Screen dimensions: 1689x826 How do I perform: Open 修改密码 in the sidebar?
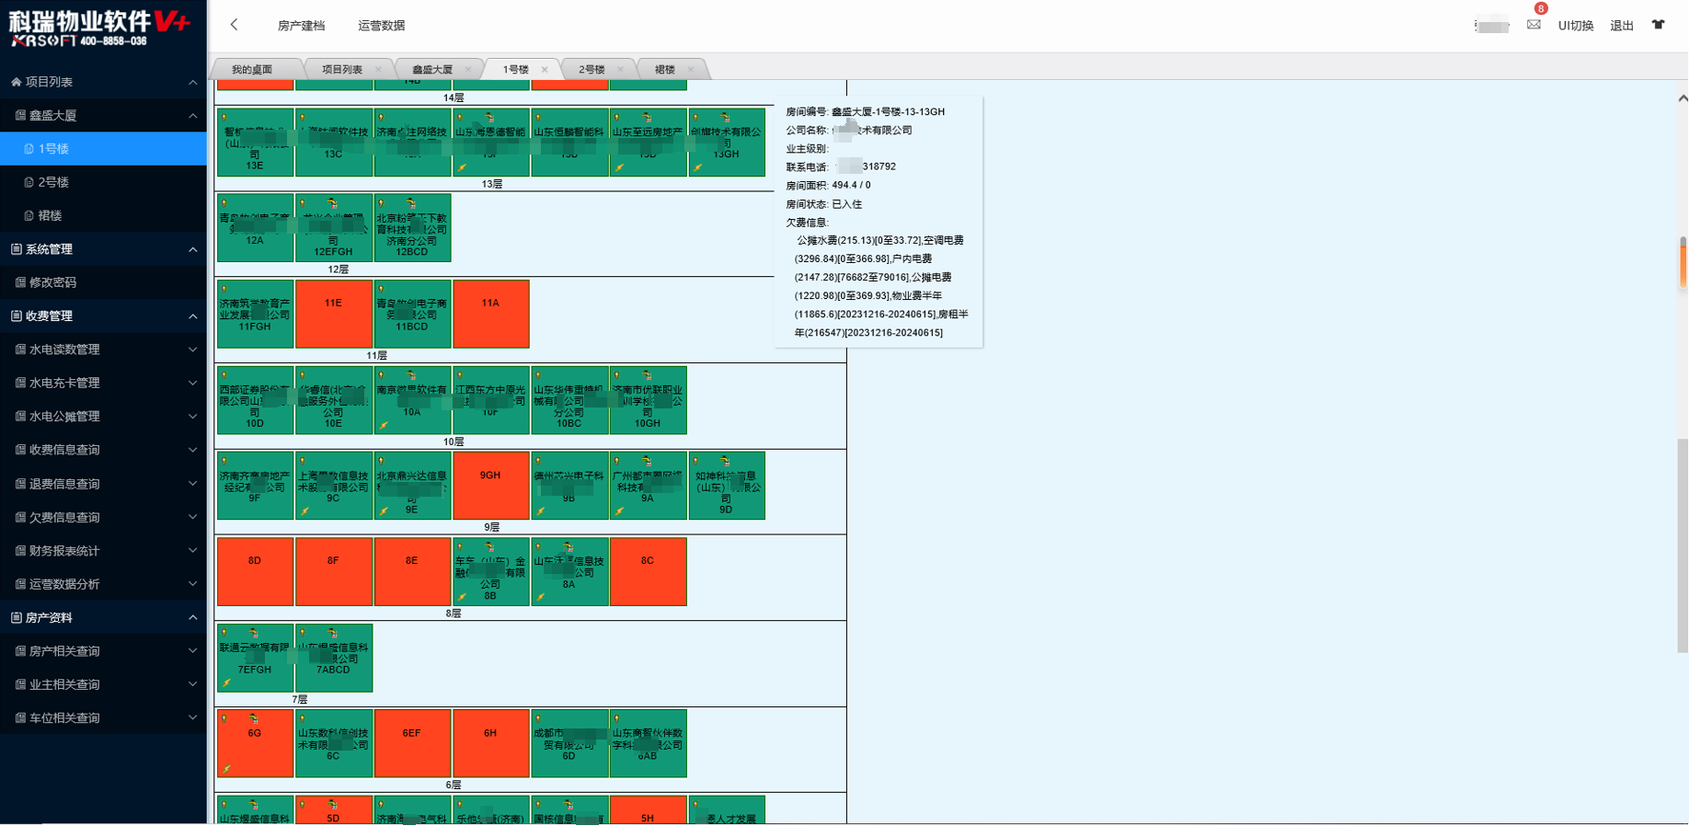click(x=103, y=282)
